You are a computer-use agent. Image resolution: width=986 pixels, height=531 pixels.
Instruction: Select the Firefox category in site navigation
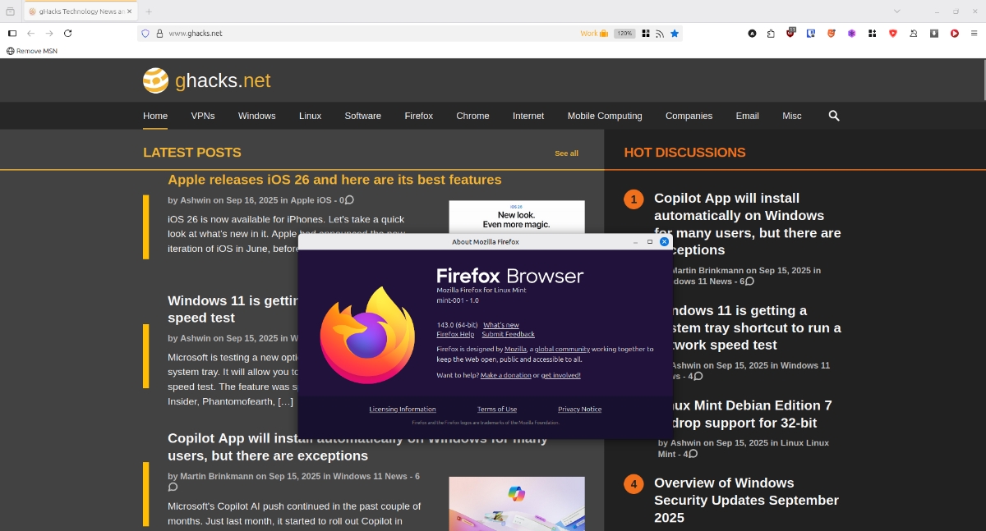pos(418,116)
